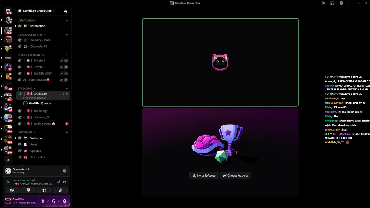Open the Self roles channel

(43, 157)
